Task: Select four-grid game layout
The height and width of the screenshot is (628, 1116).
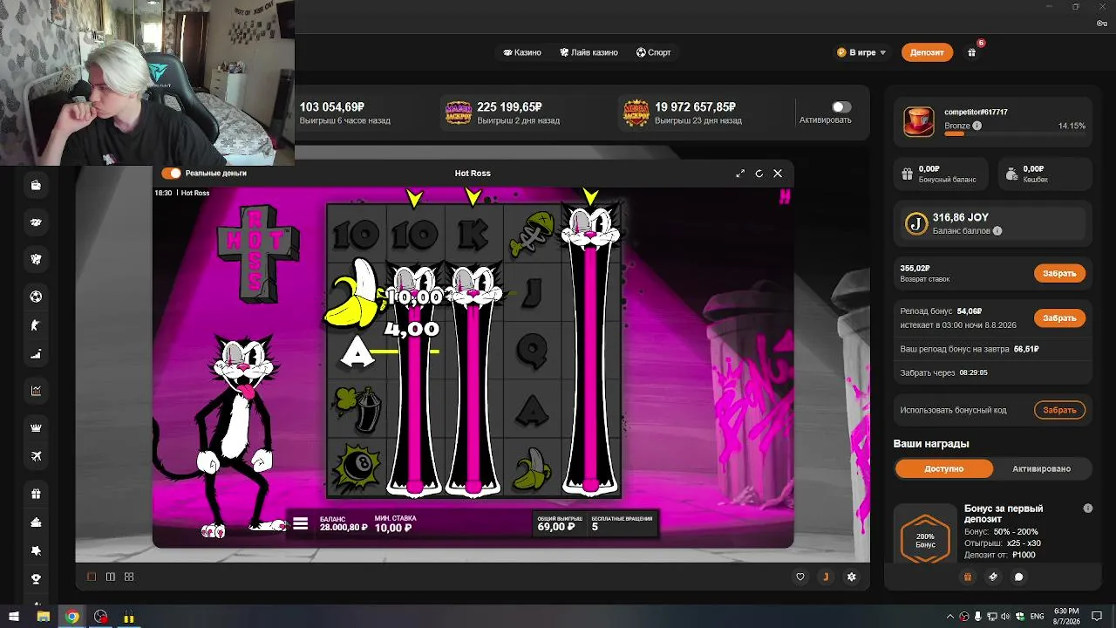Action: pos(129,577)
